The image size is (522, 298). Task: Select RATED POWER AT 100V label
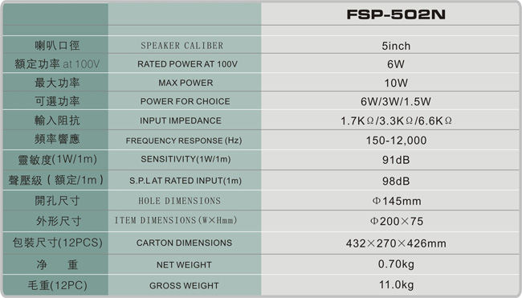pyautogui.click(x=187, y=64)
